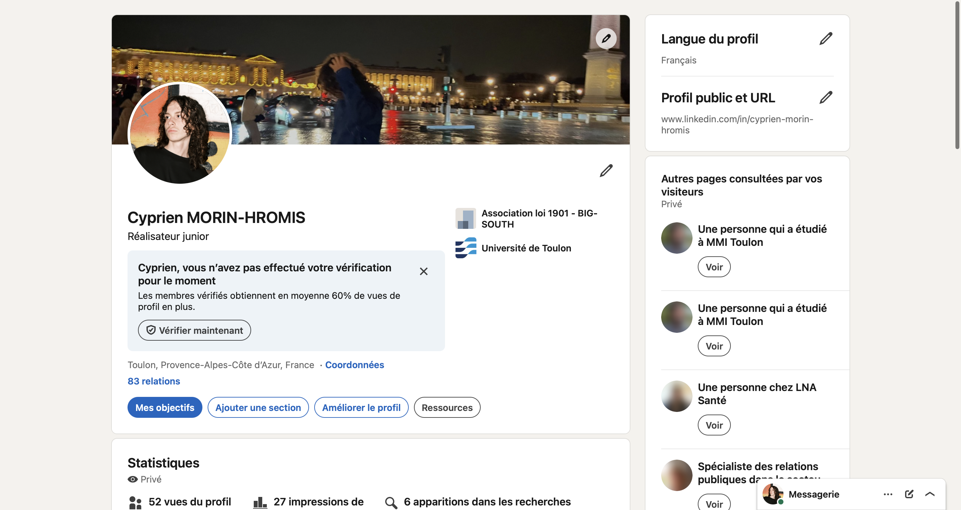The height and width of the screenshot is (510, 961).
Task: View 83 relations list
Action: (x=154, y=381)
